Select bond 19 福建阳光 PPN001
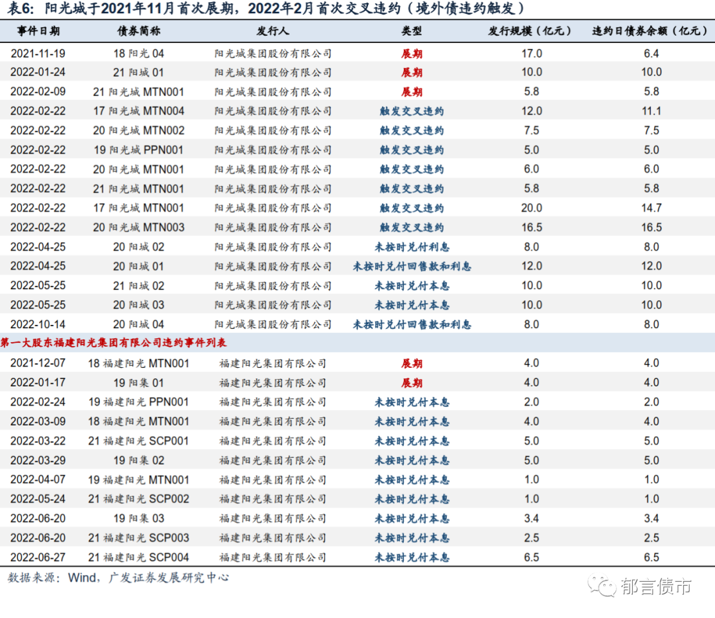 click(138, 402)
